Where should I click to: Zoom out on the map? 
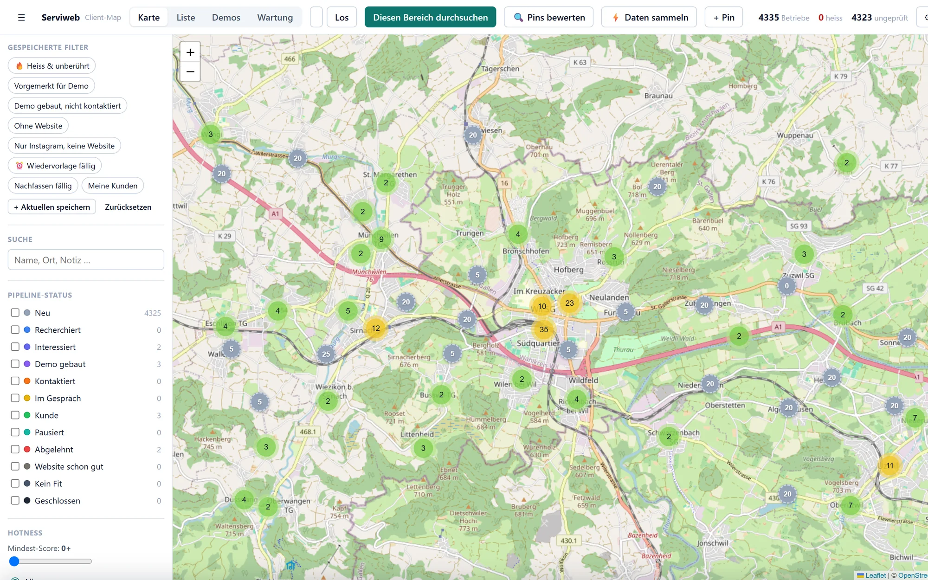point(190,72)
